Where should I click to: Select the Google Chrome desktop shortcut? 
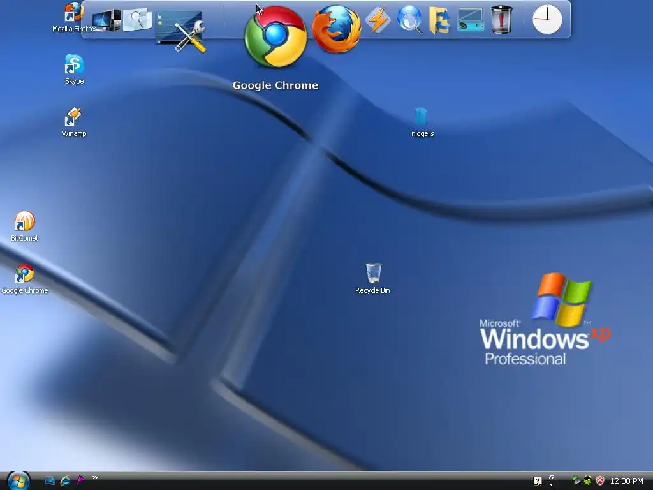[x=25, y=279]
